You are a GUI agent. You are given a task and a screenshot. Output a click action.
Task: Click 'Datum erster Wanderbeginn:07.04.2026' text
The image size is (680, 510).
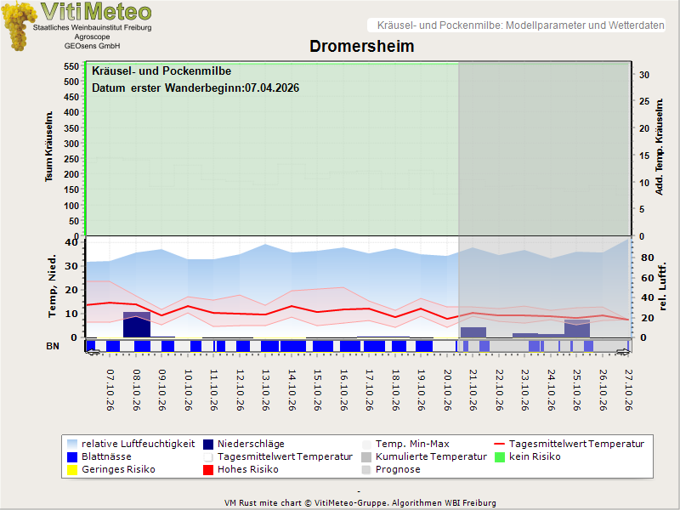(195, 88)
